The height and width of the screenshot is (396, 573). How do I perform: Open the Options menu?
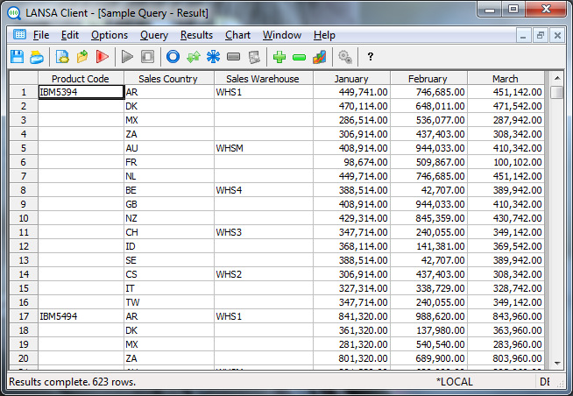110,35
